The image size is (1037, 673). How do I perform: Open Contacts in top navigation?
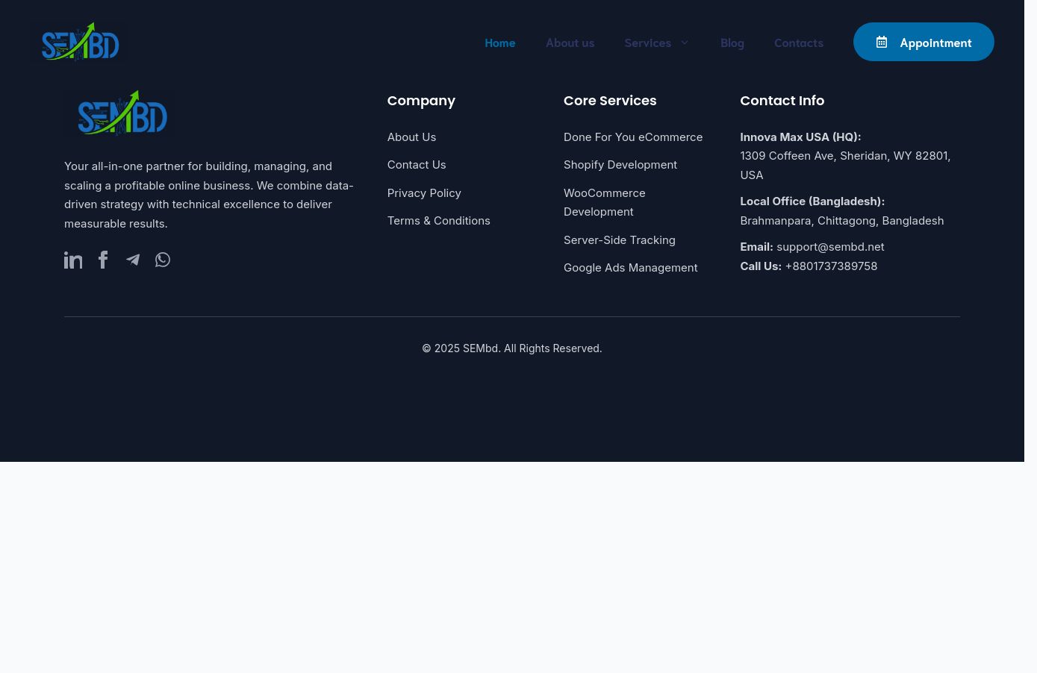click(x=798, y=43)
